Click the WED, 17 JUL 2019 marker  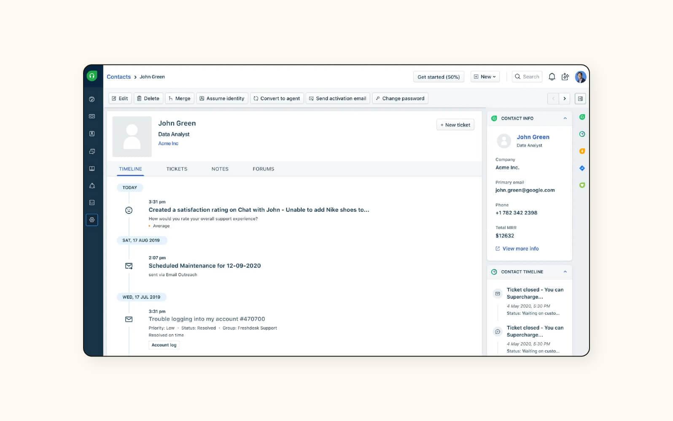(x=141, y=297)
